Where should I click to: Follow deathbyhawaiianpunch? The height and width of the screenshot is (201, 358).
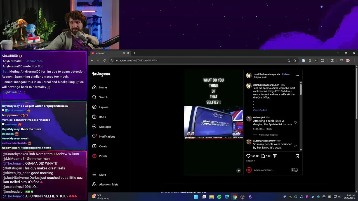coord(286,74)
